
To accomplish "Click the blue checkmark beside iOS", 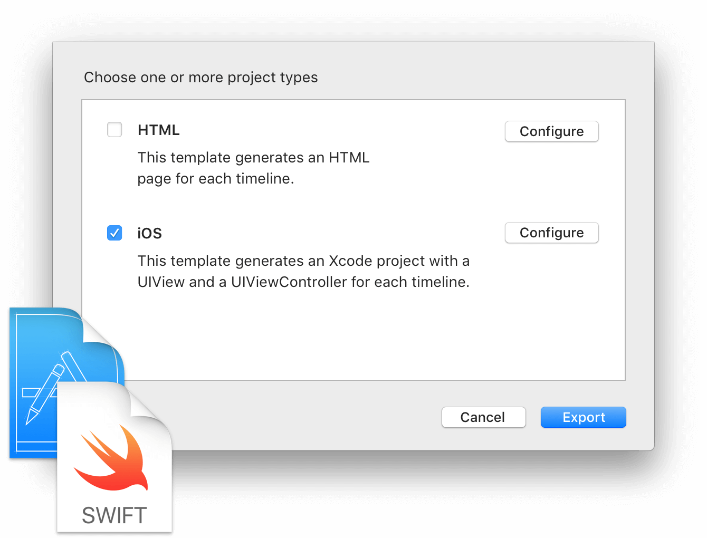I will pyautogui.click(x=114, y=233).
